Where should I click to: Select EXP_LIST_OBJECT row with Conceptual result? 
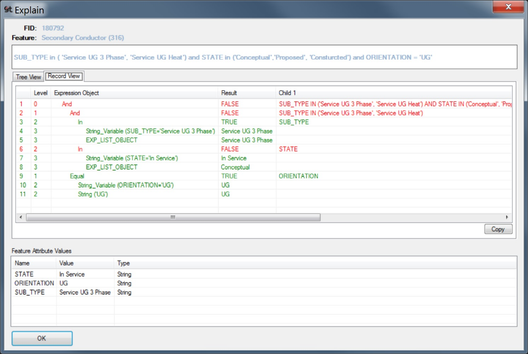264,167
